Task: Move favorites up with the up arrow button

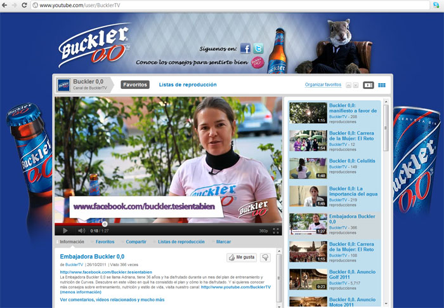Action: 349,85
